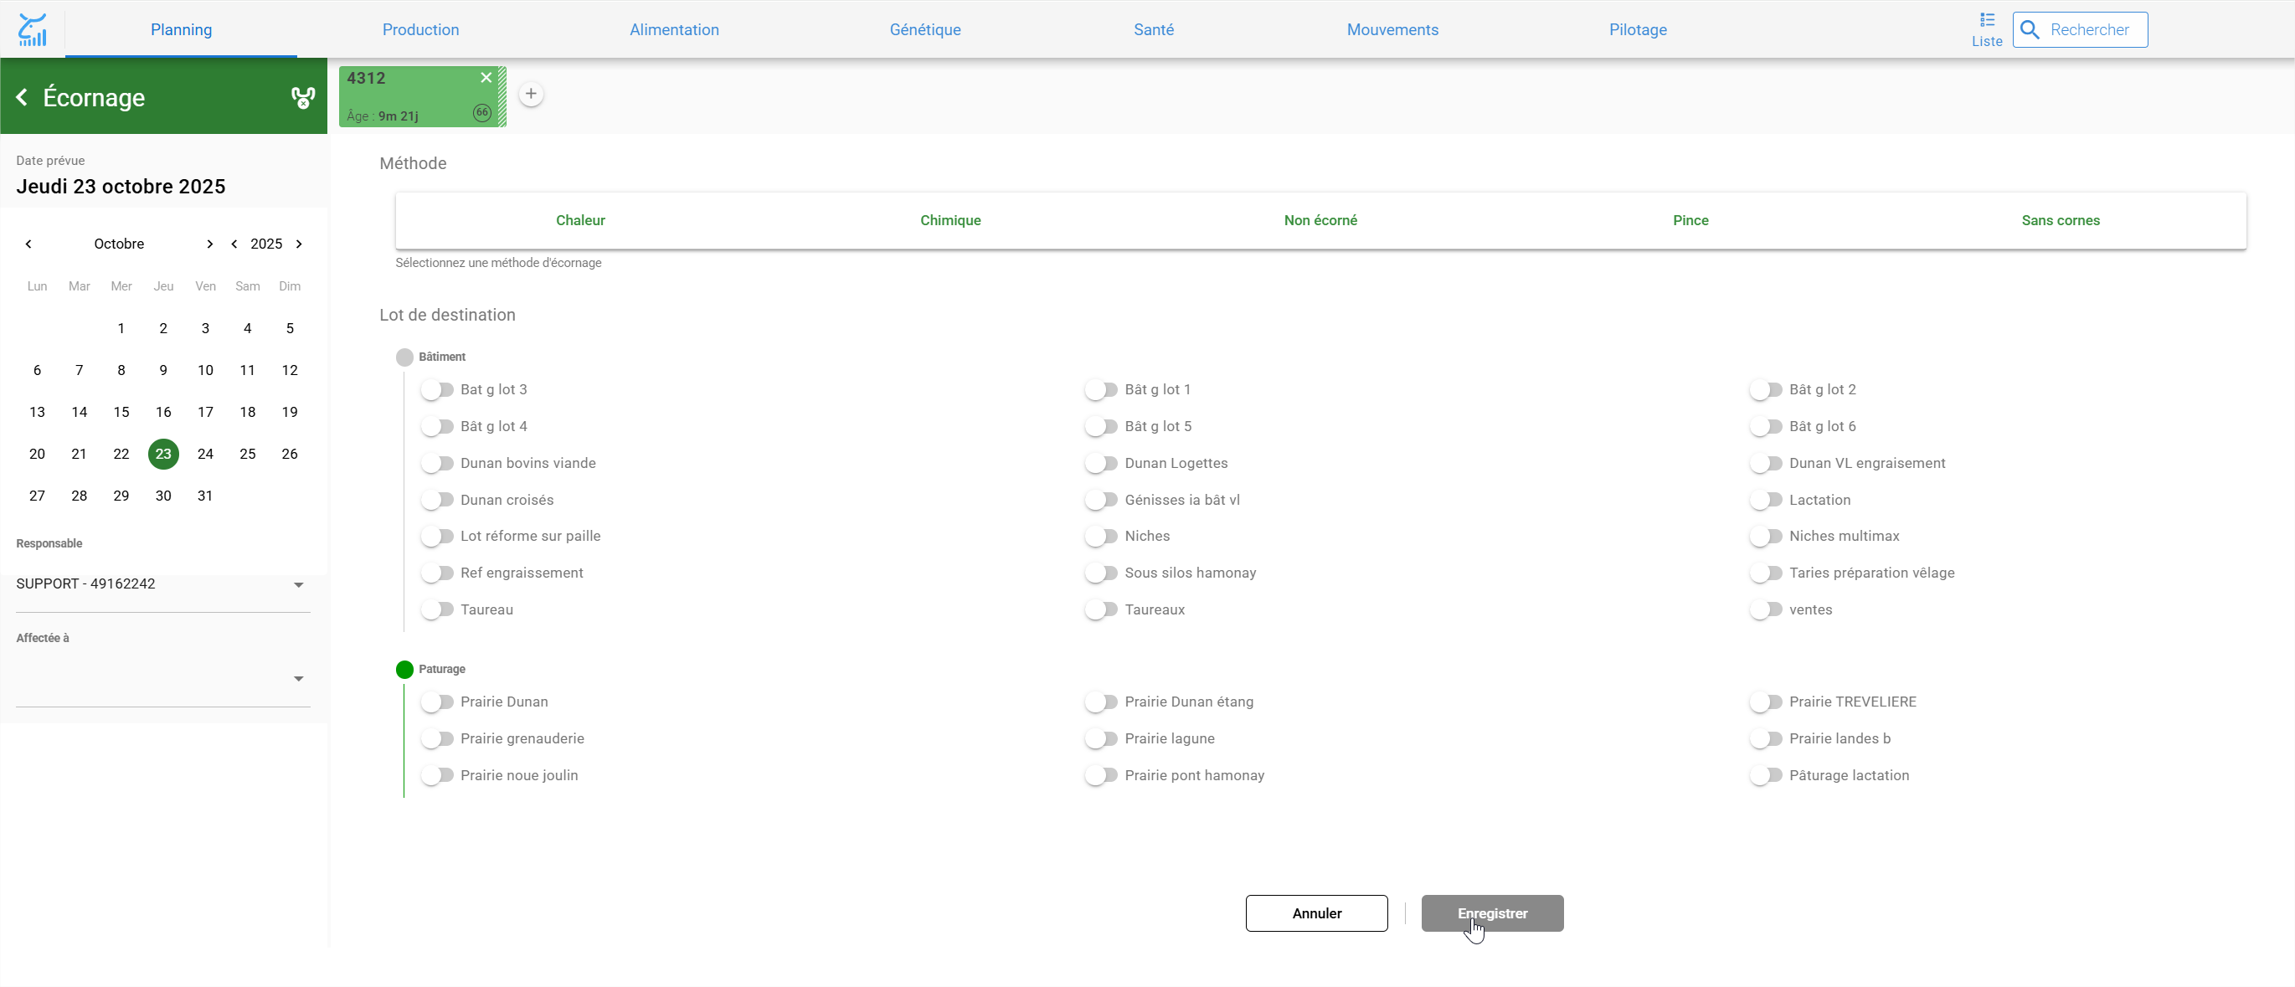This screenshot has width=2295, height=987.
Task: Select the Sans cornes option
Action: tap(2060, 220)
